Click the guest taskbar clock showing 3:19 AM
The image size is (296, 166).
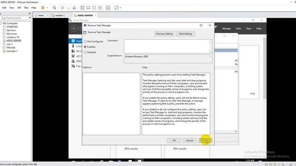250,160
